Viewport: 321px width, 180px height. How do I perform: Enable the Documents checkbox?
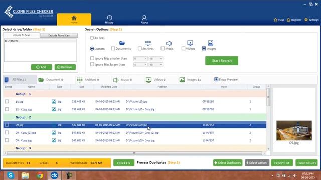click(113, 48)
